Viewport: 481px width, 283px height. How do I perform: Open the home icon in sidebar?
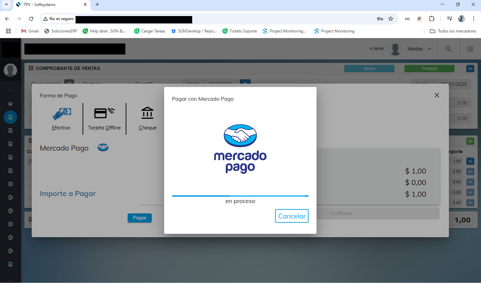coord(10,104)
